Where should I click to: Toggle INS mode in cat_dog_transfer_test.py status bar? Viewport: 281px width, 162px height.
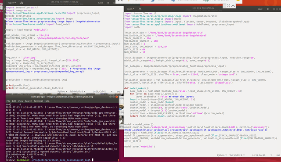(119, 92)
